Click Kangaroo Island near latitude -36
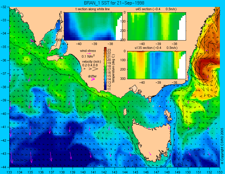 pos(55,58)
